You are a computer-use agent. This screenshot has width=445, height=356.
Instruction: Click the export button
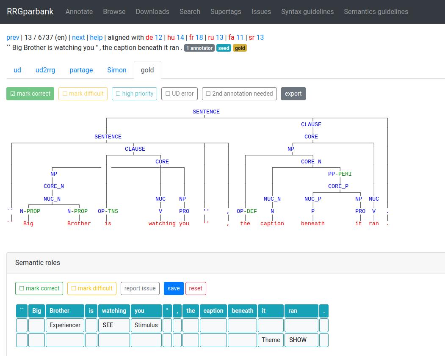[x=293, y=94]
